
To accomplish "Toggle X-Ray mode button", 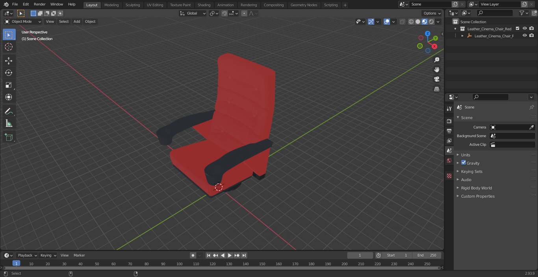I will [402, 22].
